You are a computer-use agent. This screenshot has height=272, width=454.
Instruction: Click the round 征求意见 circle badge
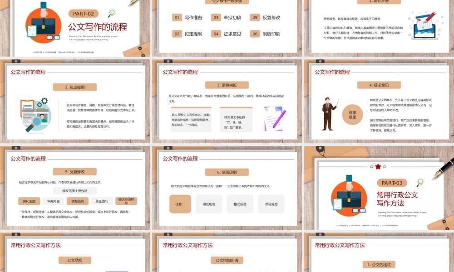(352, 115)
